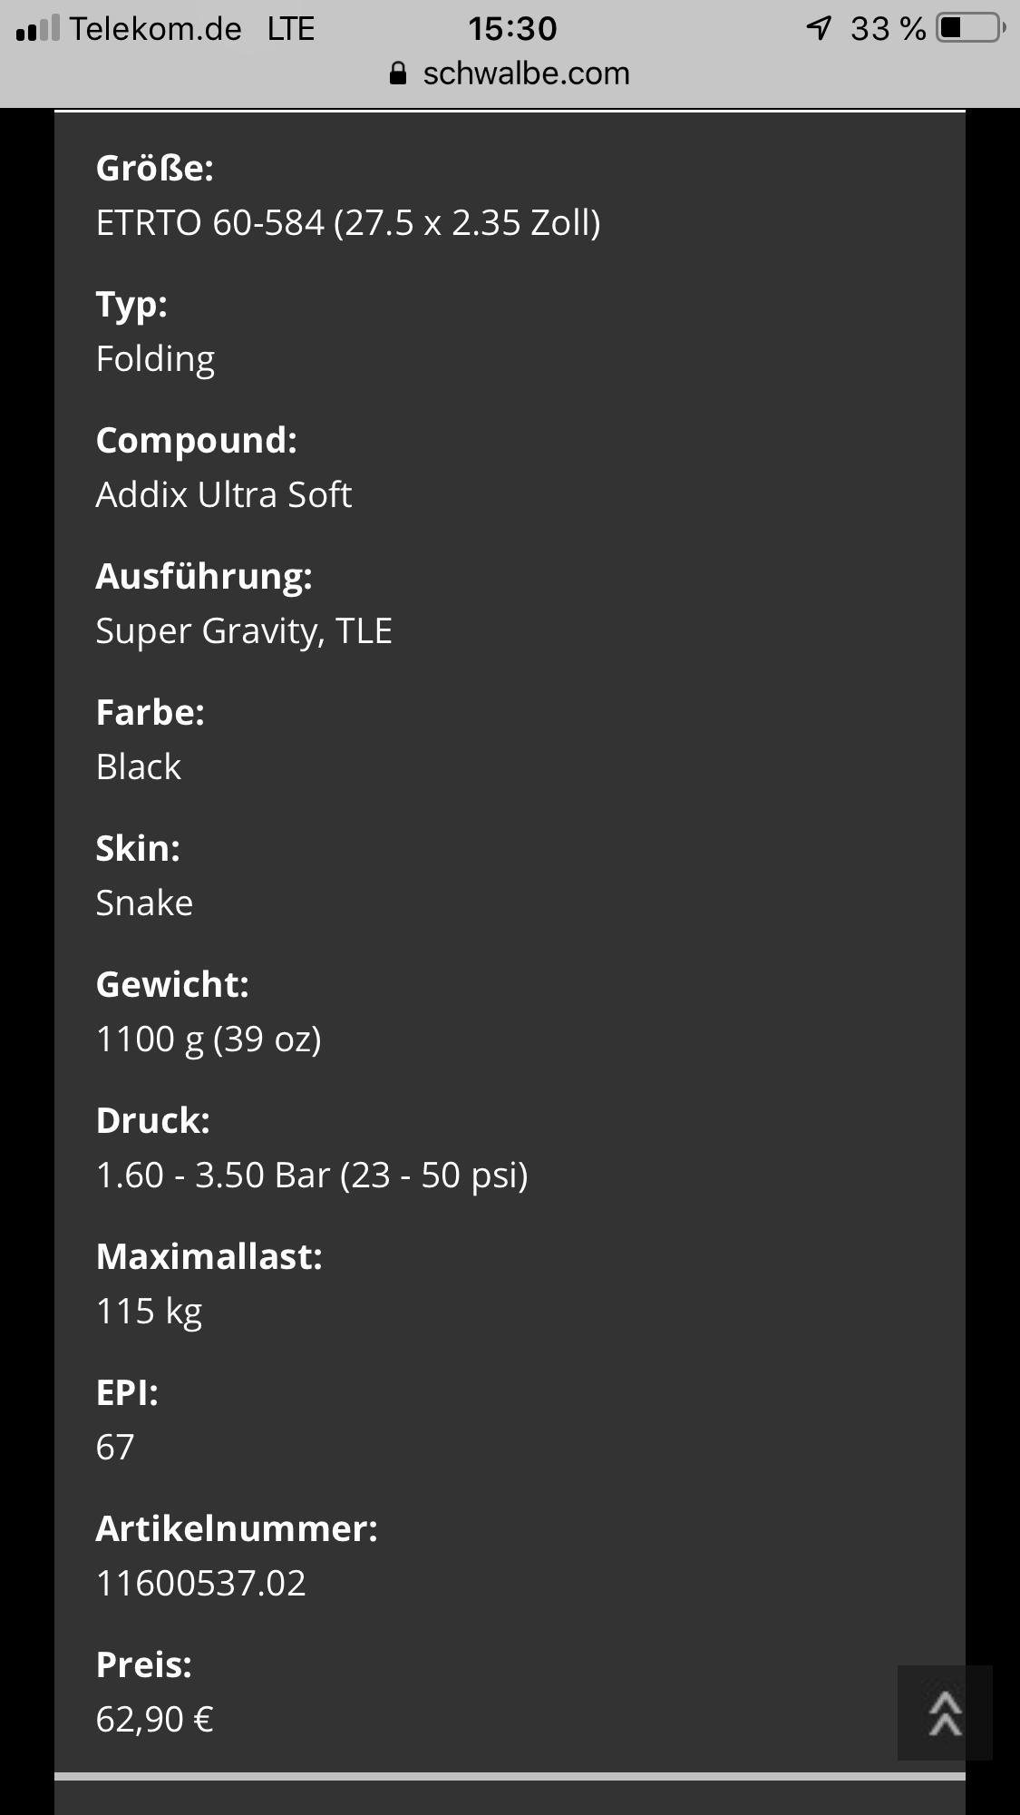Tap the Folding type value
1020x1815 pixels.
155,359
